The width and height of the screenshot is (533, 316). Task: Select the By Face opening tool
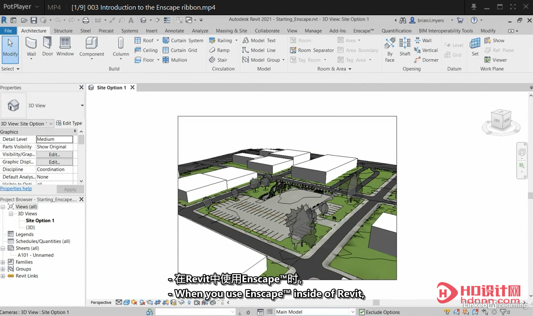coord(390,50)
